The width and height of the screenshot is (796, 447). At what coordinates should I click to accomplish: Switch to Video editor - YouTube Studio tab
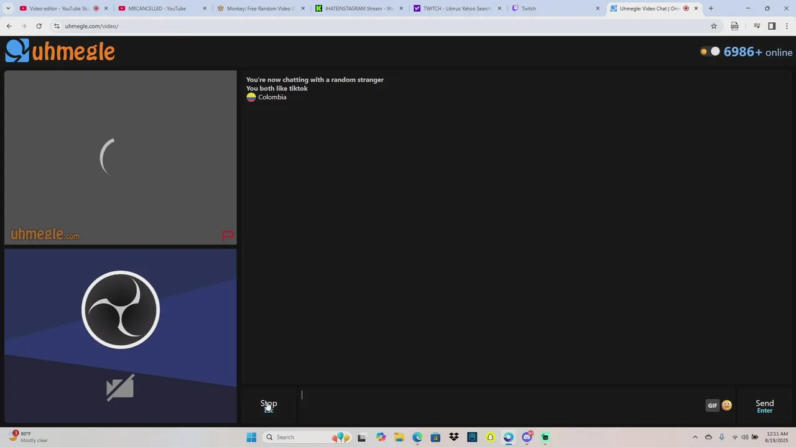point(60,9)
